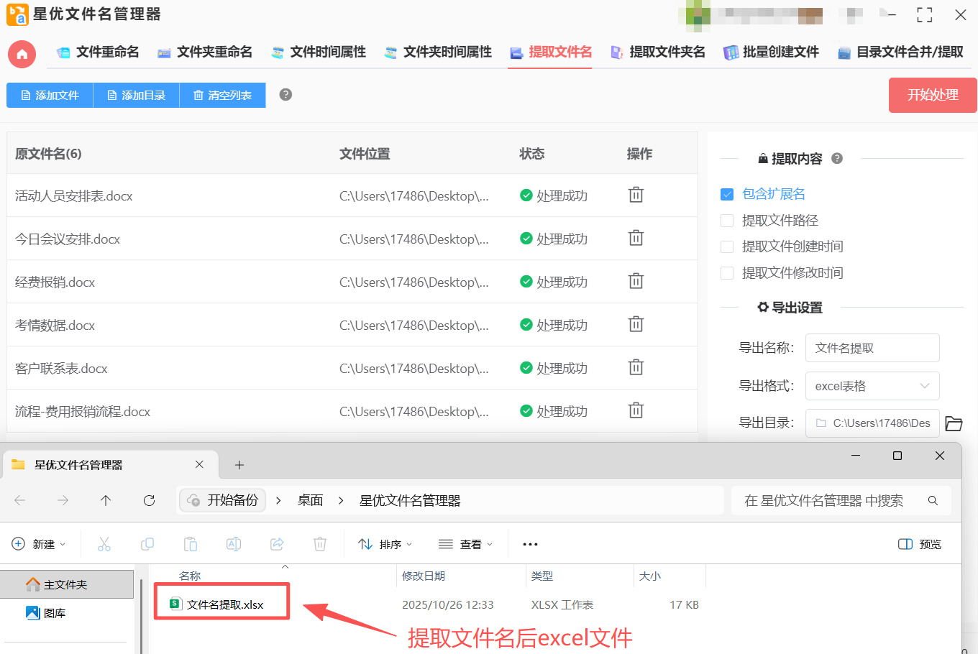Select 主文件夹 in explorer sidebar
This screenshot has height=654, width=978.
66,584
